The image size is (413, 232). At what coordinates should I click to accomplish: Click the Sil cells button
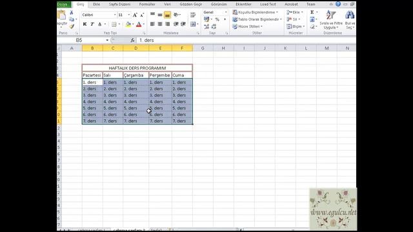[294, 19]
